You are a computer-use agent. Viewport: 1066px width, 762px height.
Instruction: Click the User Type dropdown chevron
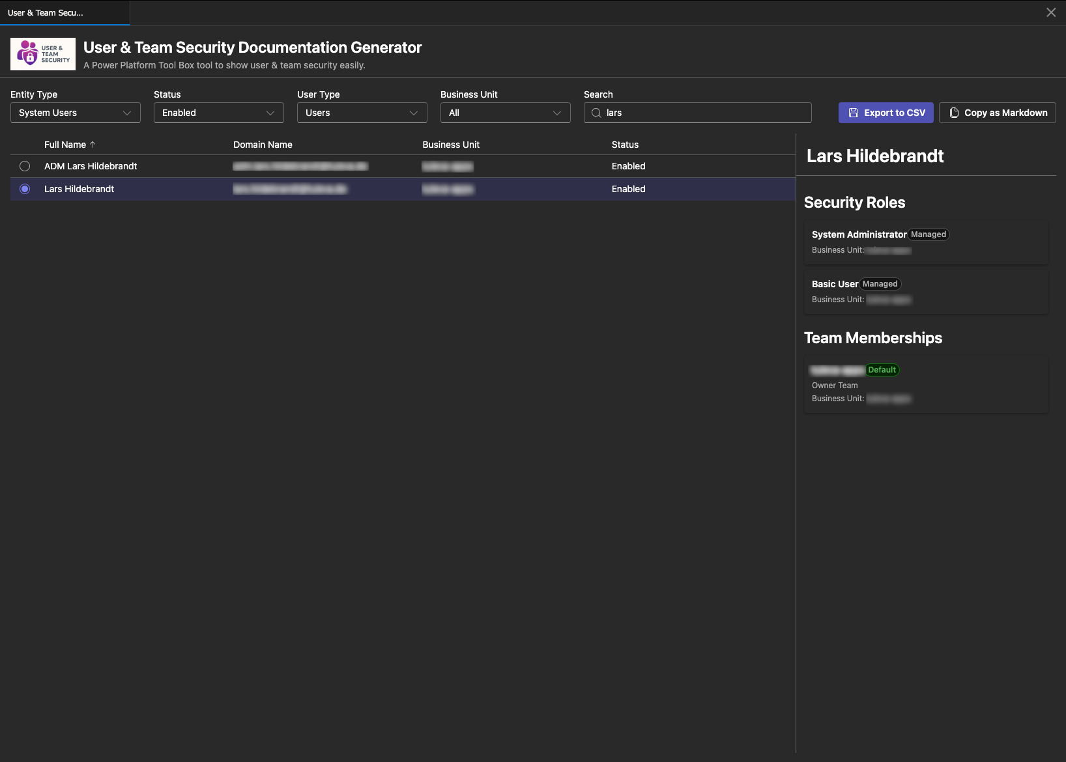pyautogui.click(x=414, y=113)
